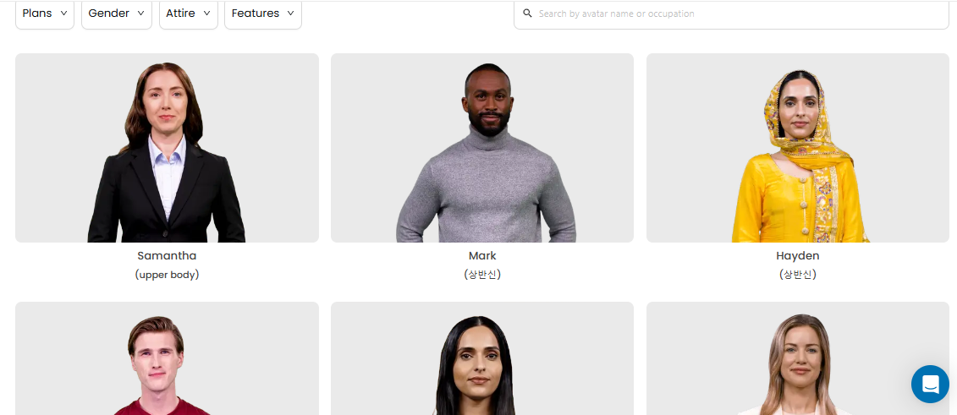Viewport: 957px width, 415px height.
Task: Open the Attire filter dropdown
Action: click(189, 14)
